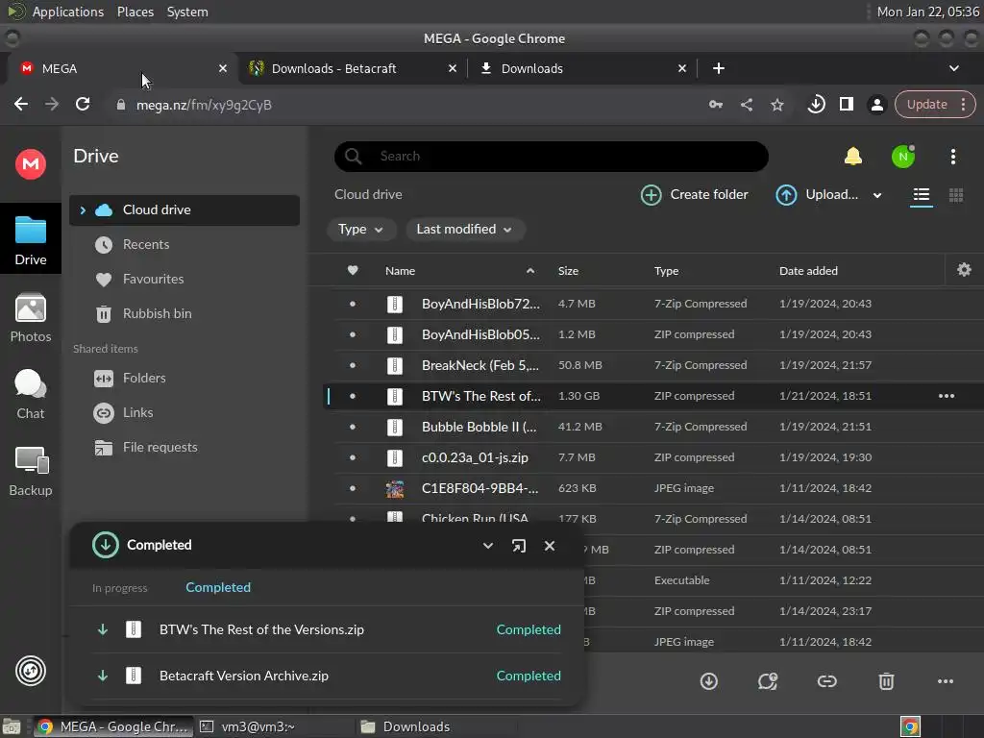The height and width of the screenshot is (738, 984).
Task: Open column settings gear
Action: point(964,270)
